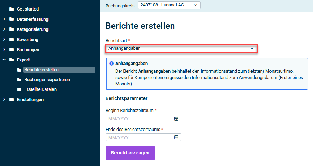This screenshot has height=166, width=313.
Task: Select Kategorisierung in the navigation
Action: coord(33,29)
